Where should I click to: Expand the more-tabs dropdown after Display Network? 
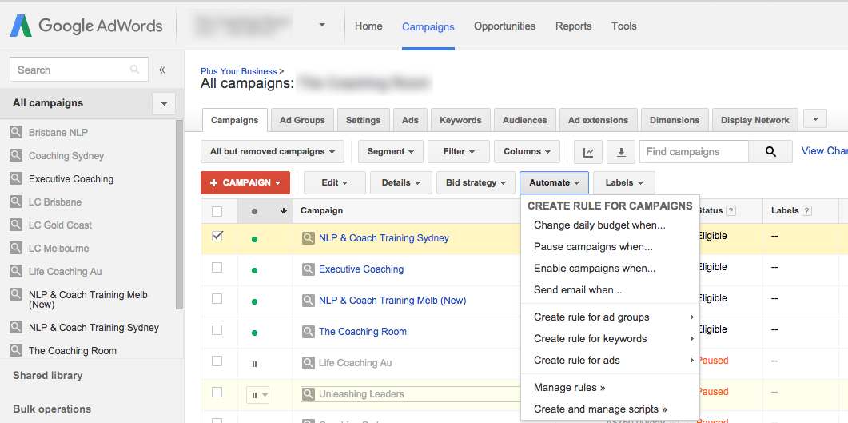[815, 119]
